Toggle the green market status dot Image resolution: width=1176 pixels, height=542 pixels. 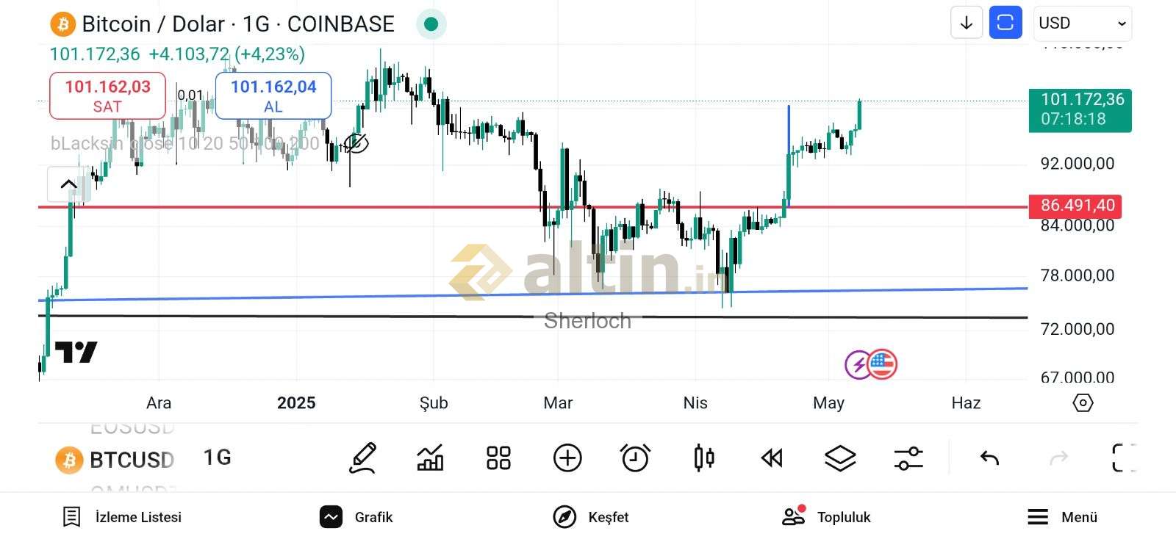[x=431, y=24]
